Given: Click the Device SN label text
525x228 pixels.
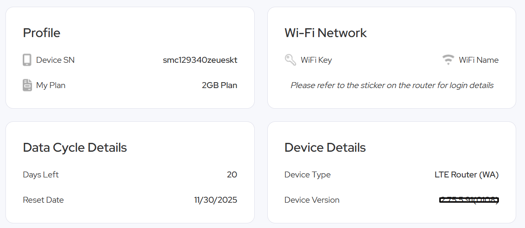Looking at the screenshot, I should (x=55, y=60).
